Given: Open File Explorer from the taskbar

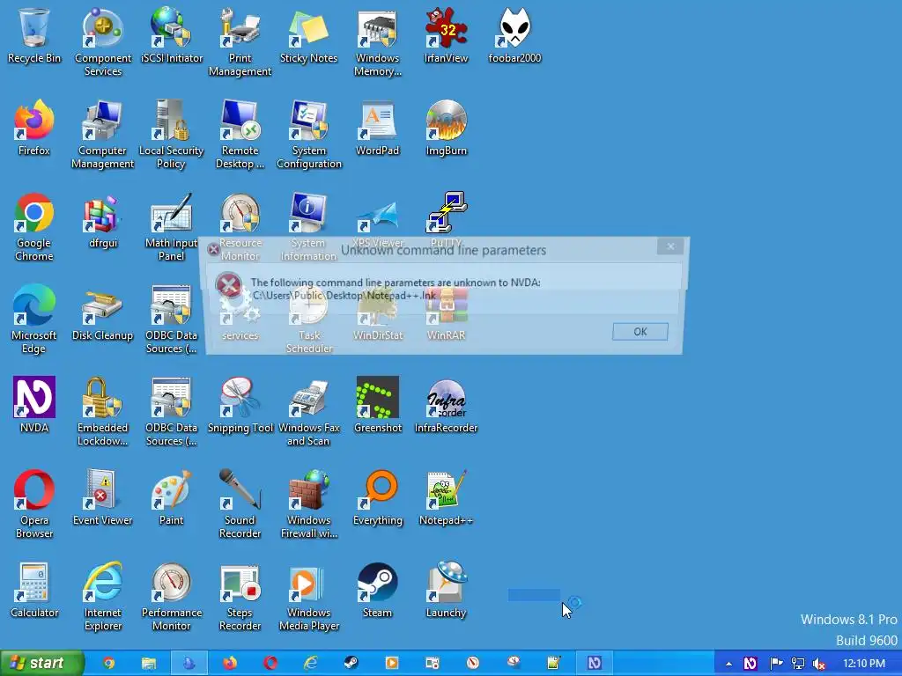Looking at the screenshot, I should click(x=148, y=664).
